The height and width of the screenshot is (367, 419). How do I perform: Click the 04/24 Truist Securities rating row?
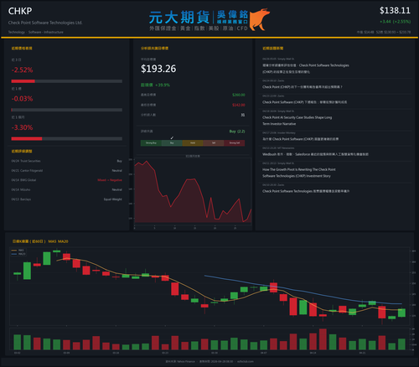coord(67,161)
